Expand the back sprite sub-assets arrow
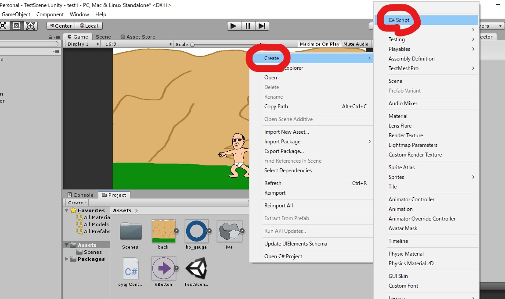Screen dimensions: 505x299 tap(177, 231)
